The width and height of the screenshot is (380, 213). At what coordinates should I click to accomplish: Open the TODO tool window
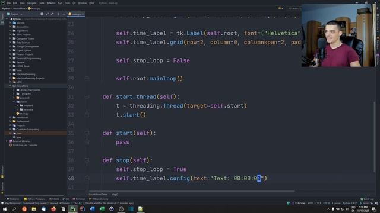click(54, 199)
